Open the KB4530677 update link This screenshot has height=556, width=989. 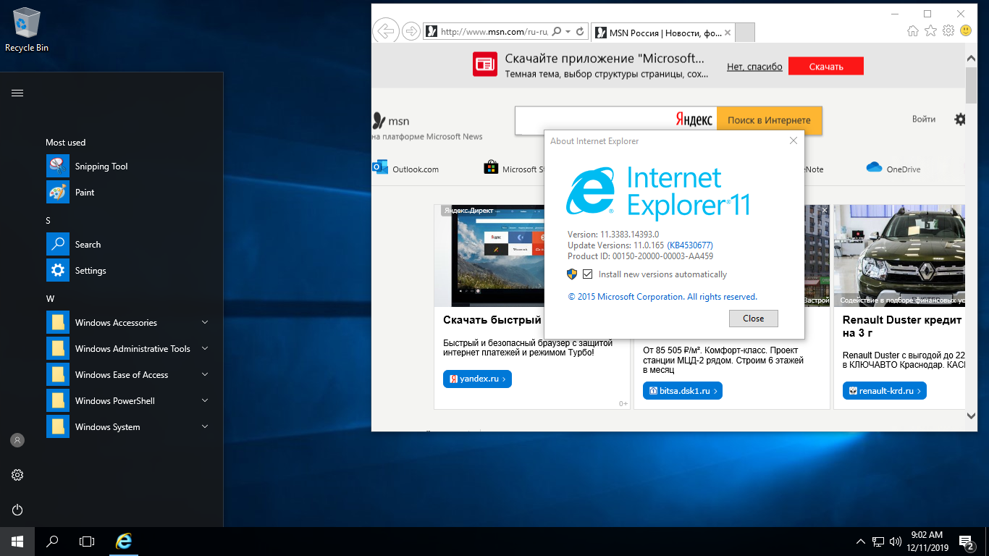[x=690, y=245]
